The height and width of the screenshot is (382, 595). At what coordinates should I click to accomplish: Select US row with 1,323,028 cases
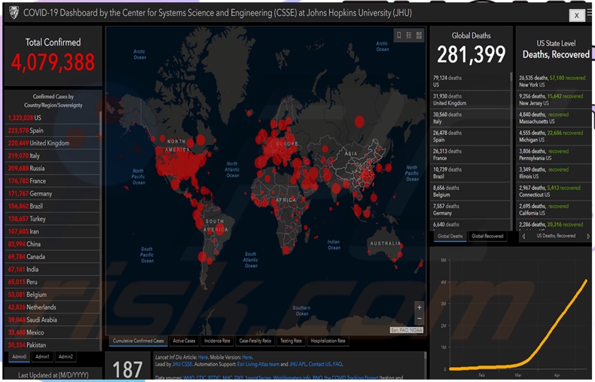[x=53, y=118]
